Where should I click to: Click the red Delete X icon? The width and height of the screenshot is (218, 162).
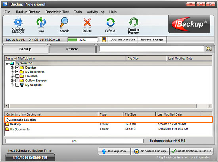click(87, 22)
